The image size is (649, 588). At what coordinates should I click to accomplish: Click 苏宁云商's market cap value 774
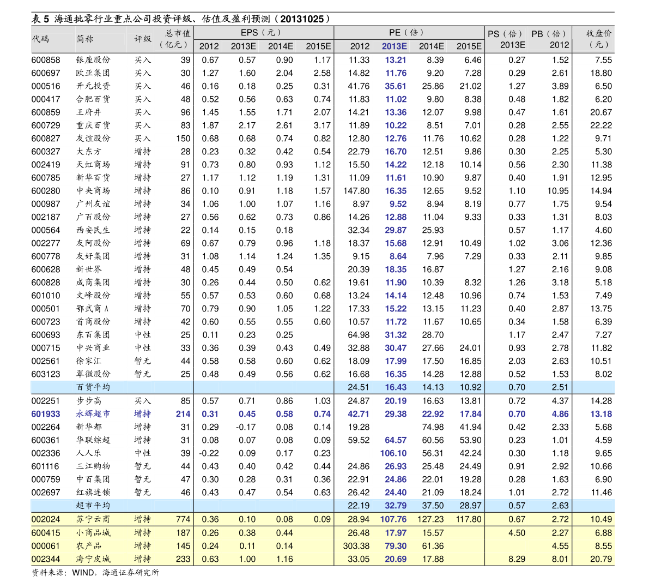coord(183,519)
